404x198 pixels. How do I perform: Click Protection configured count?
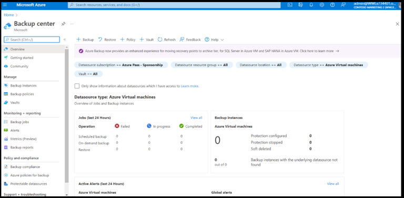[x=310, y=136]
